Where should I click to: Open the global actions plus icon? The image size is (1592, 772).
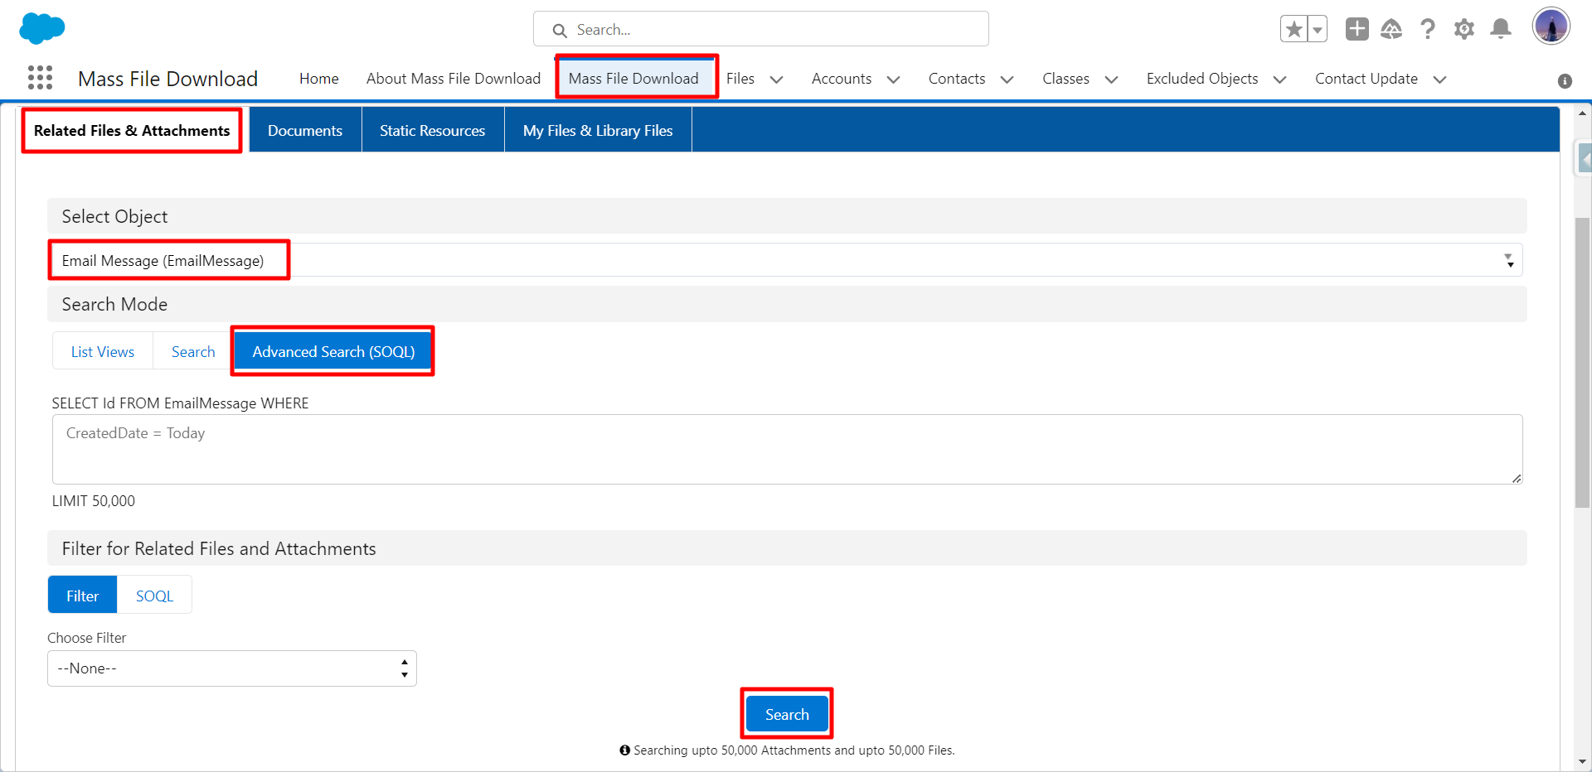tap(1357, 29)
